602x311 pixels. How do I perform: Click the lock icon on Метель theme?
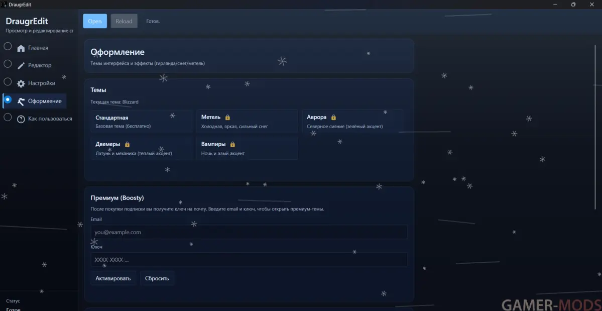(x=227, y=118)
